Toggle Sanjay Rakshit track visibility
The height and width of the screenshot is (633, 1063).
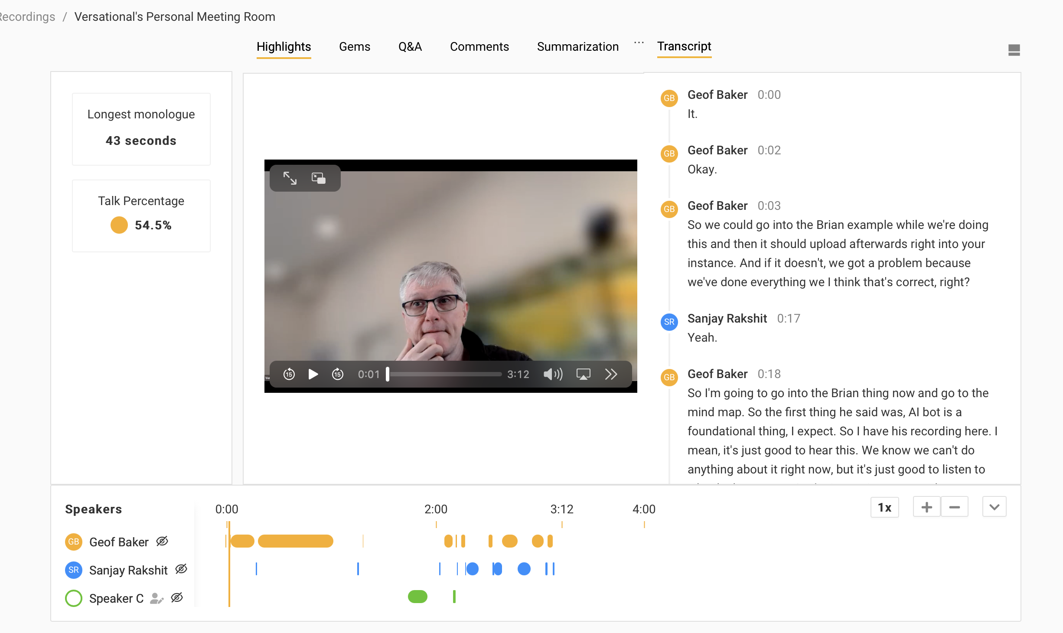(181, 569)
